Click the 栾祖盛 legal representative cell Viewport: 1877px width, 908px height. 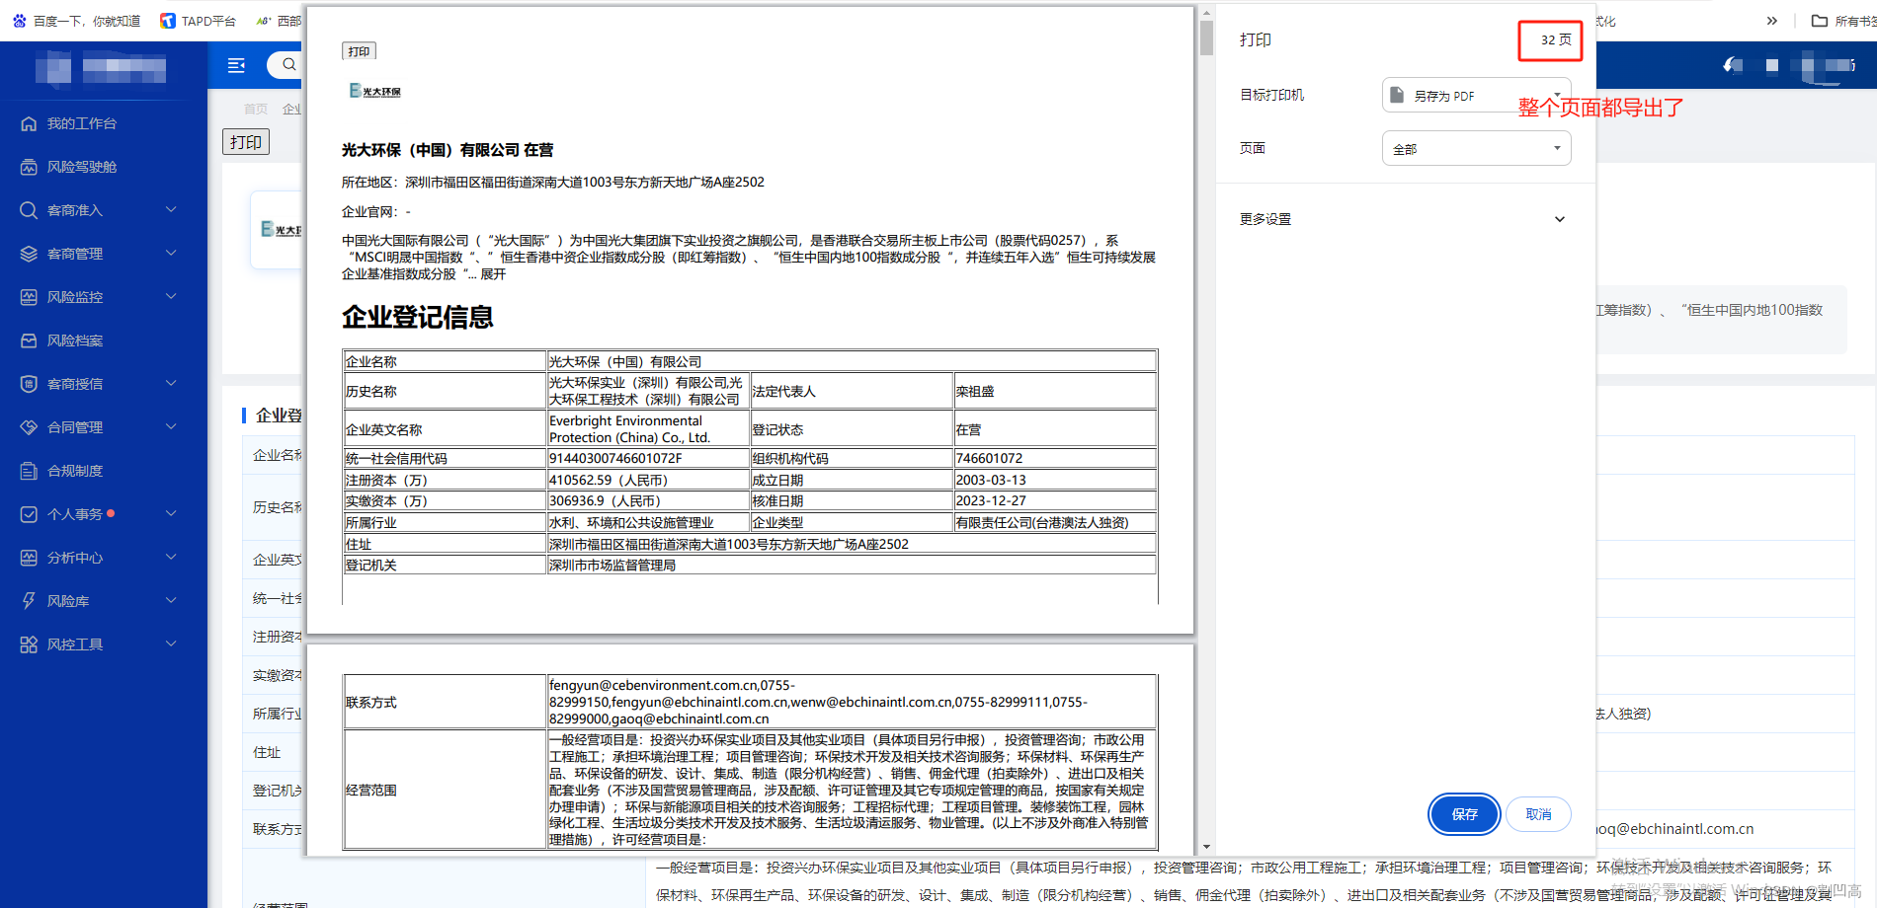[1055, 391]
